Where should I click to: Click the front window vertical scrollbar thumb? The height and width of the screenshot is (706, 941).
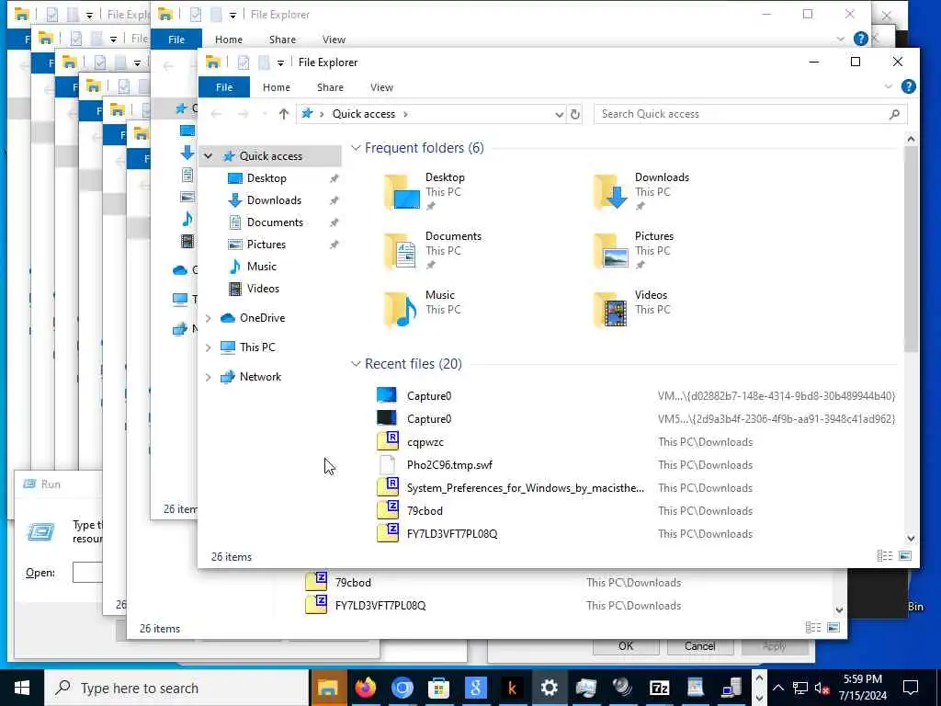coord(911,249)
